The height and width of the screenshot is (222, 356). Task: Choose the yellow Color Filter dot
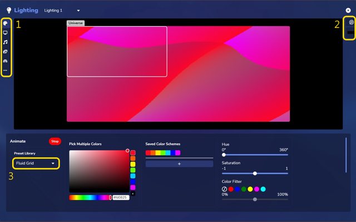[x=250, y=189]
